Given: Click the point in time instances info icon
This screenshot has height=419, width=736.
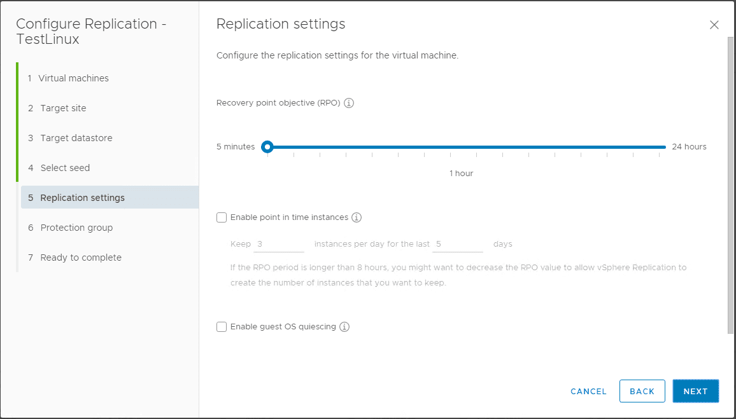Looking at the screenshot, I should (x=357, y=217).
